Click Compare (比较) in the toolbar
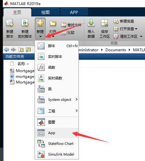Image resolution: width=145 pixels, height=161 pixels. tap(68, 33)
